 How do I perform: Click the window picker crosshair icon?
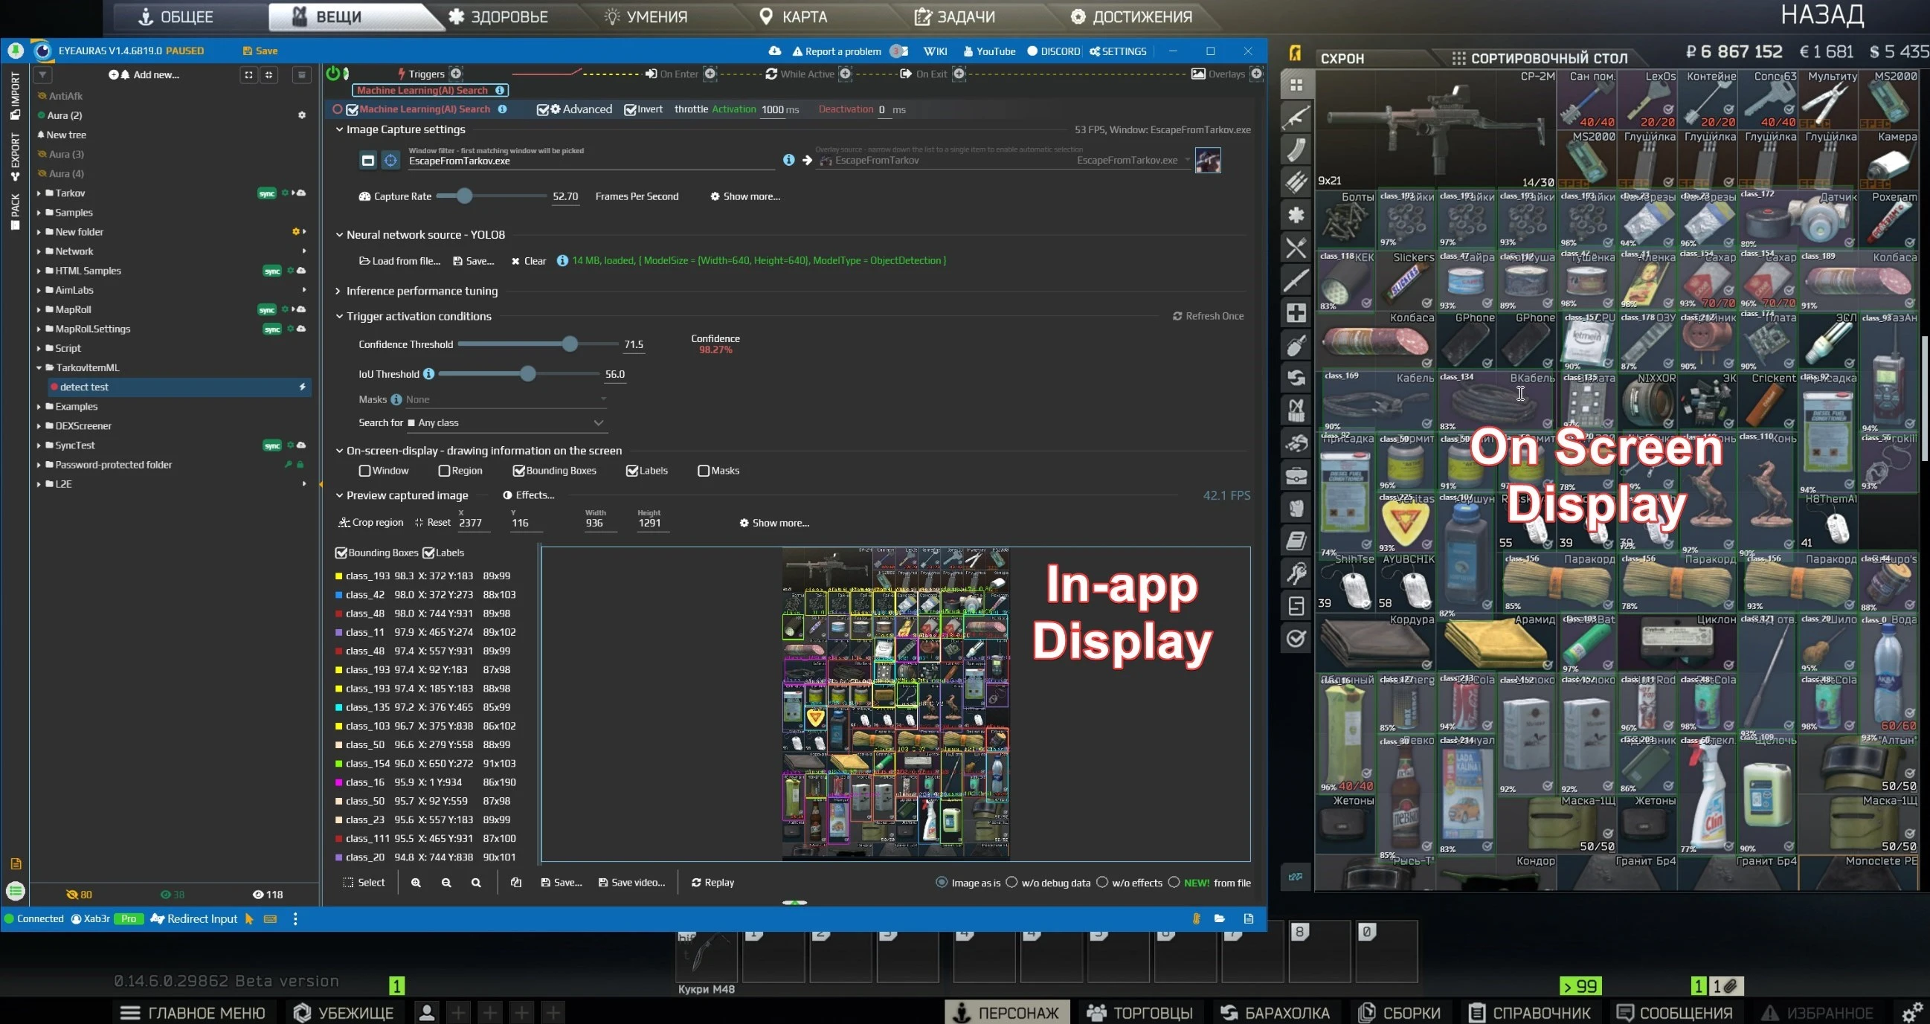(x=390, y=161)
